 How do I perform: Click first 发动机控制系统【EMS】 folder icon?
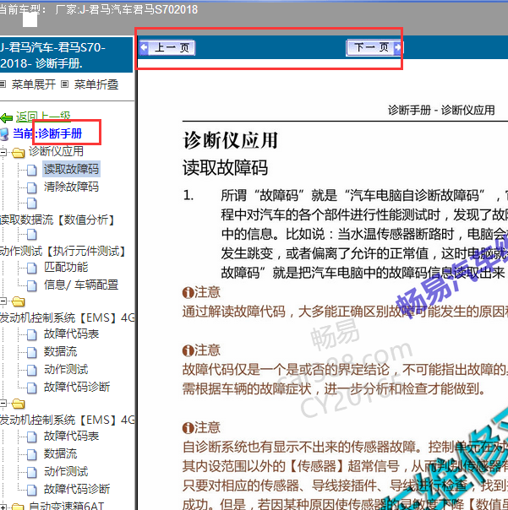19,301
